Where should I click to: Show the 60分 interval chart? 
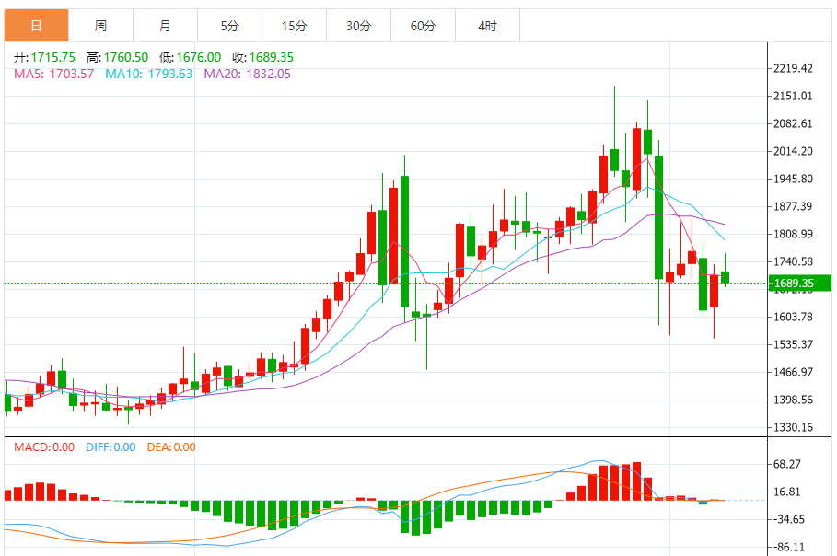[423, 26]
